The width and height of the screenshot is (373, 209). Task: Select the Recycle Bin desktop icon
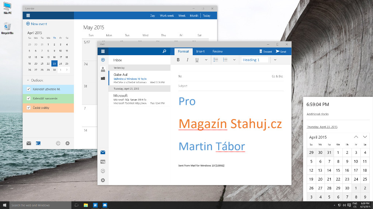pos(7,28)
